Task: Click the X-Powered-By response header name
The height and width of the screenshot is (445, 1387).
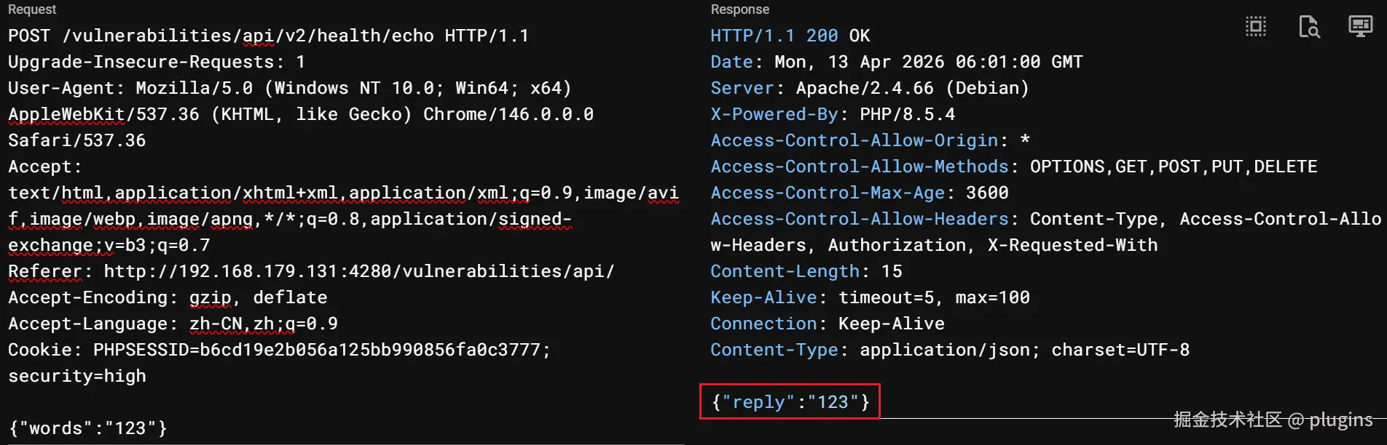Action: 774,114
